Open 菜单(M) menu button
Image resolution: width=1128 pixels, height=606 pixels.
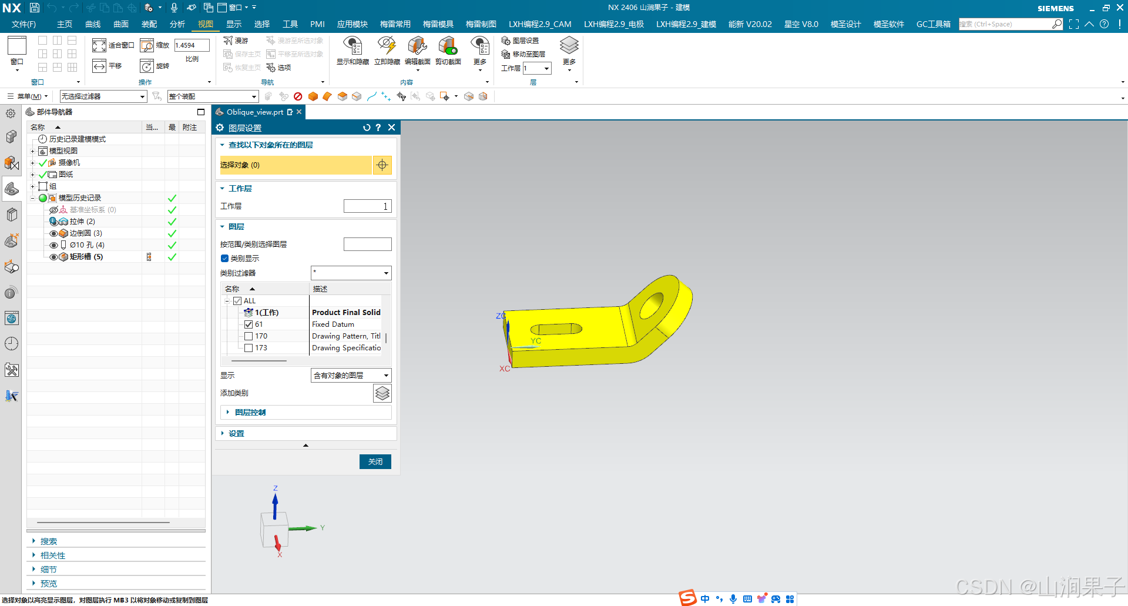(x=27, y=96)
